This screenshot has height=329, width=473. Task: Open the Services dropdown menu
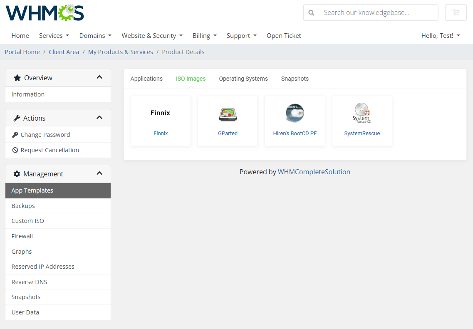point(54,36)
